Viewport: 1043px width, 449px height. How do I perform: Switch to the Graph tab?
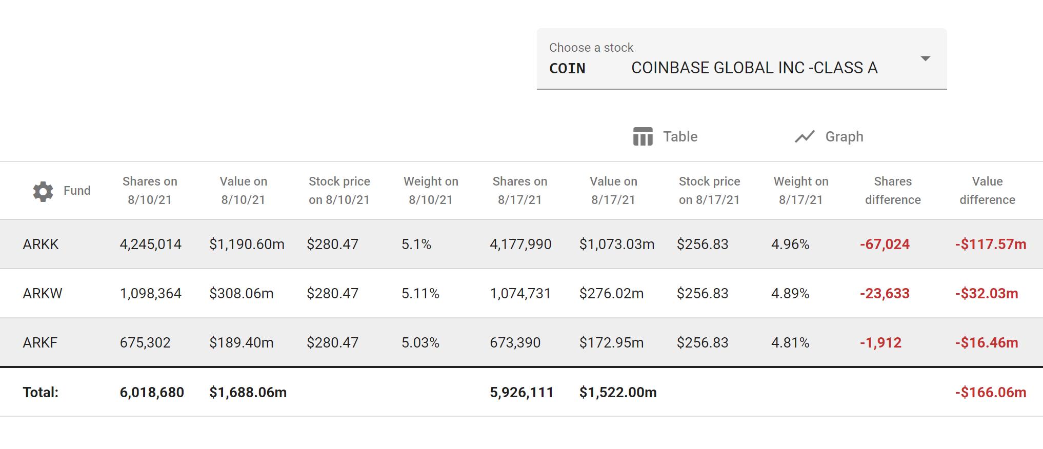tap(844, 137)
